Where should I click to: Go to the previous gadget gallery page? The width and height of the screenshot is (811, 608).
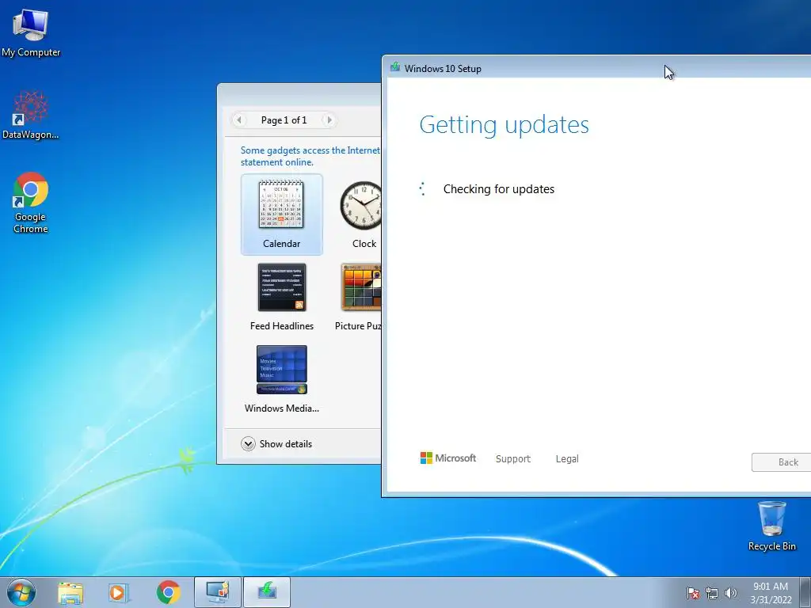click(239, 120)
